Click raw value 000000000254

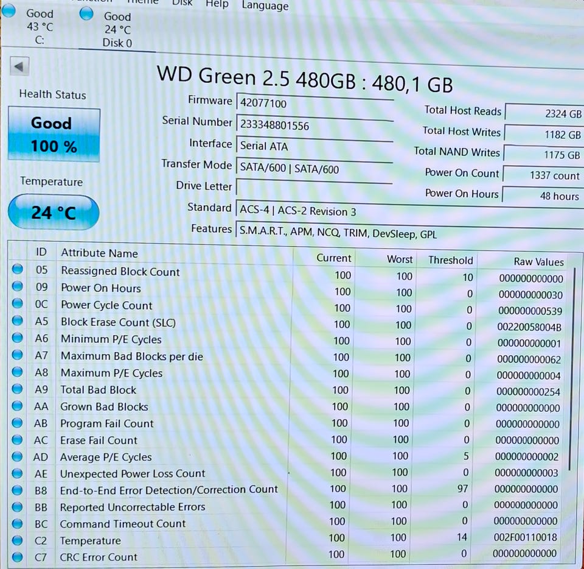(x=528, y=392)
